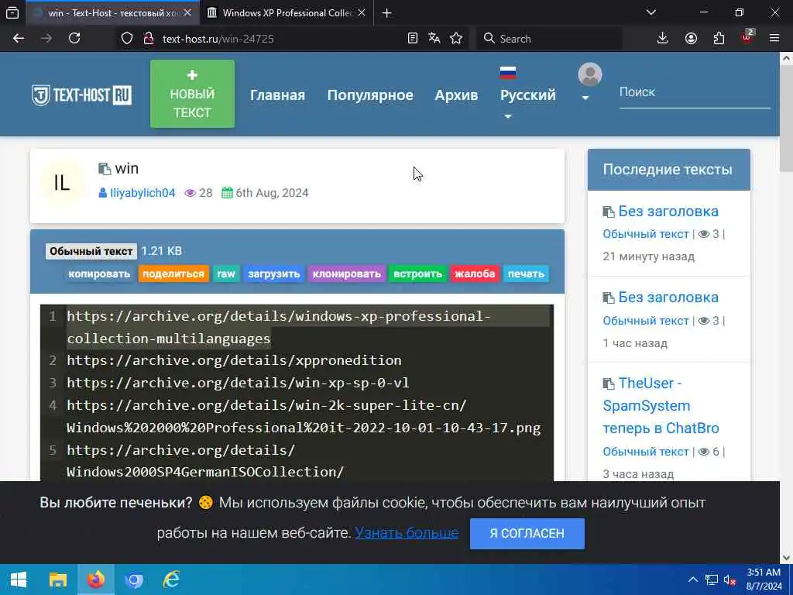This screenshot has width=793, height=595.
Task: Click the red жалоба button
Action: click(475, 273)
